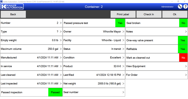This screenshot has width=188, height=99.
Task: Open In service date chevron
Action: pyautogui.click(x=61, y=66)
